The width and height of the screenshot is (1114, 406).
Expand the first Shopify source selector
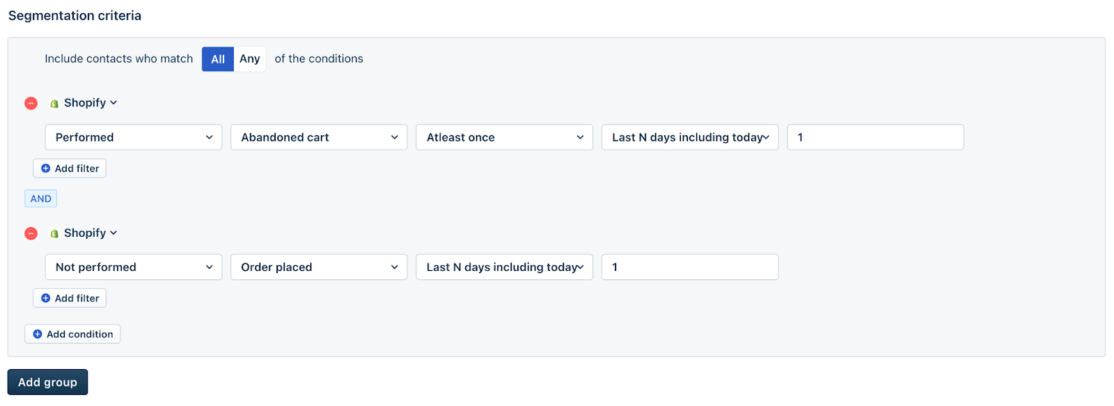[x=91, y=103]
